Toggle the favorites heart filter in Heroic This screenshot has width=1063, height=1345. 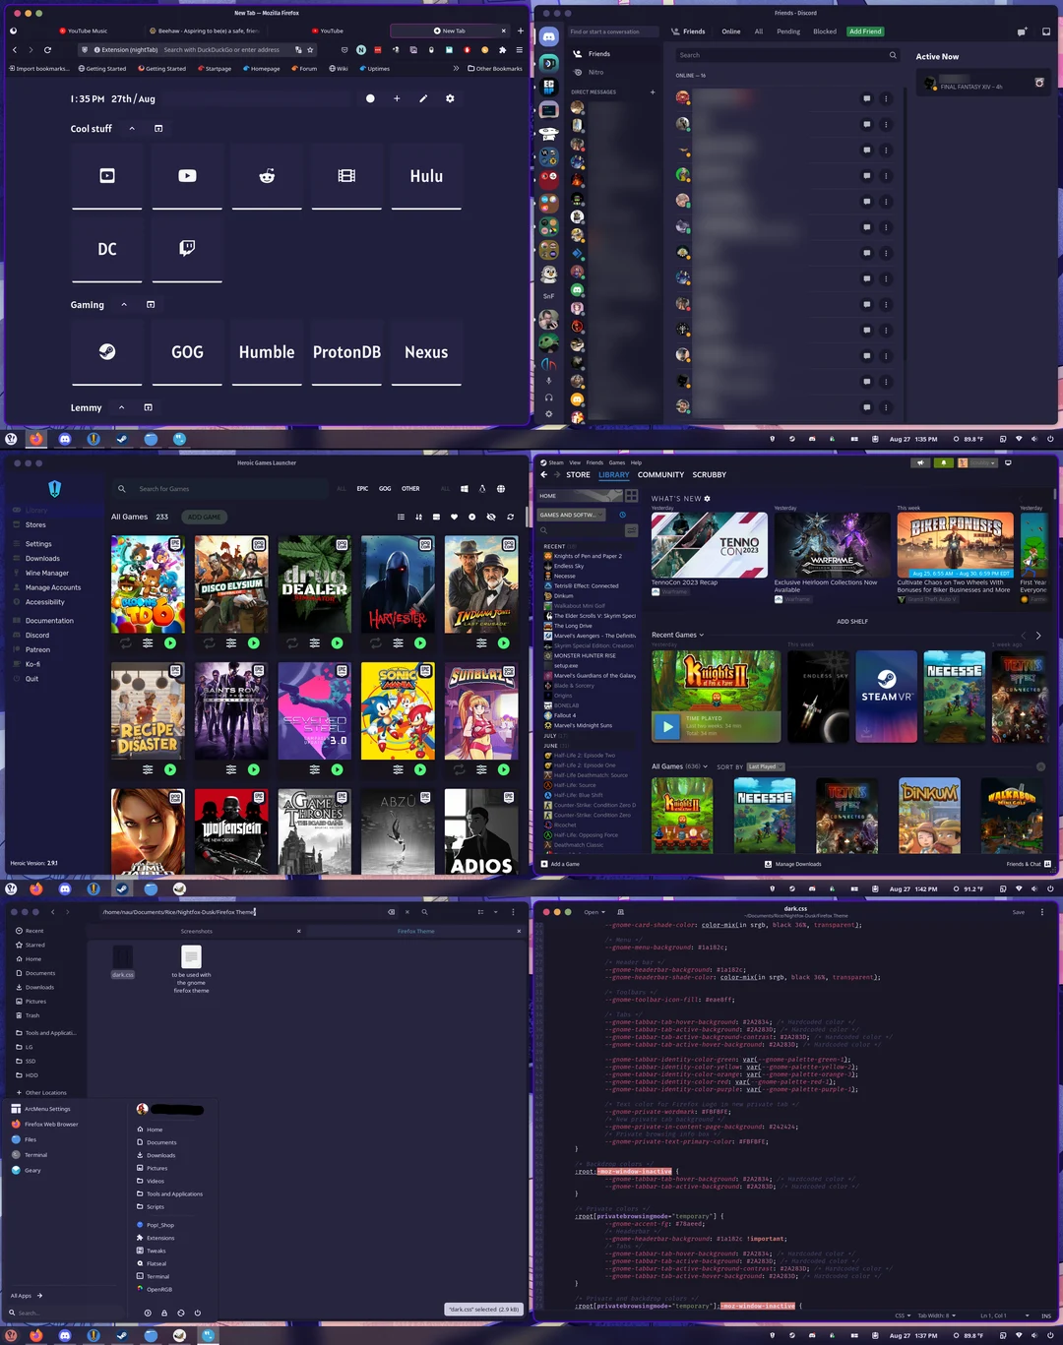[x=454, y=517]
